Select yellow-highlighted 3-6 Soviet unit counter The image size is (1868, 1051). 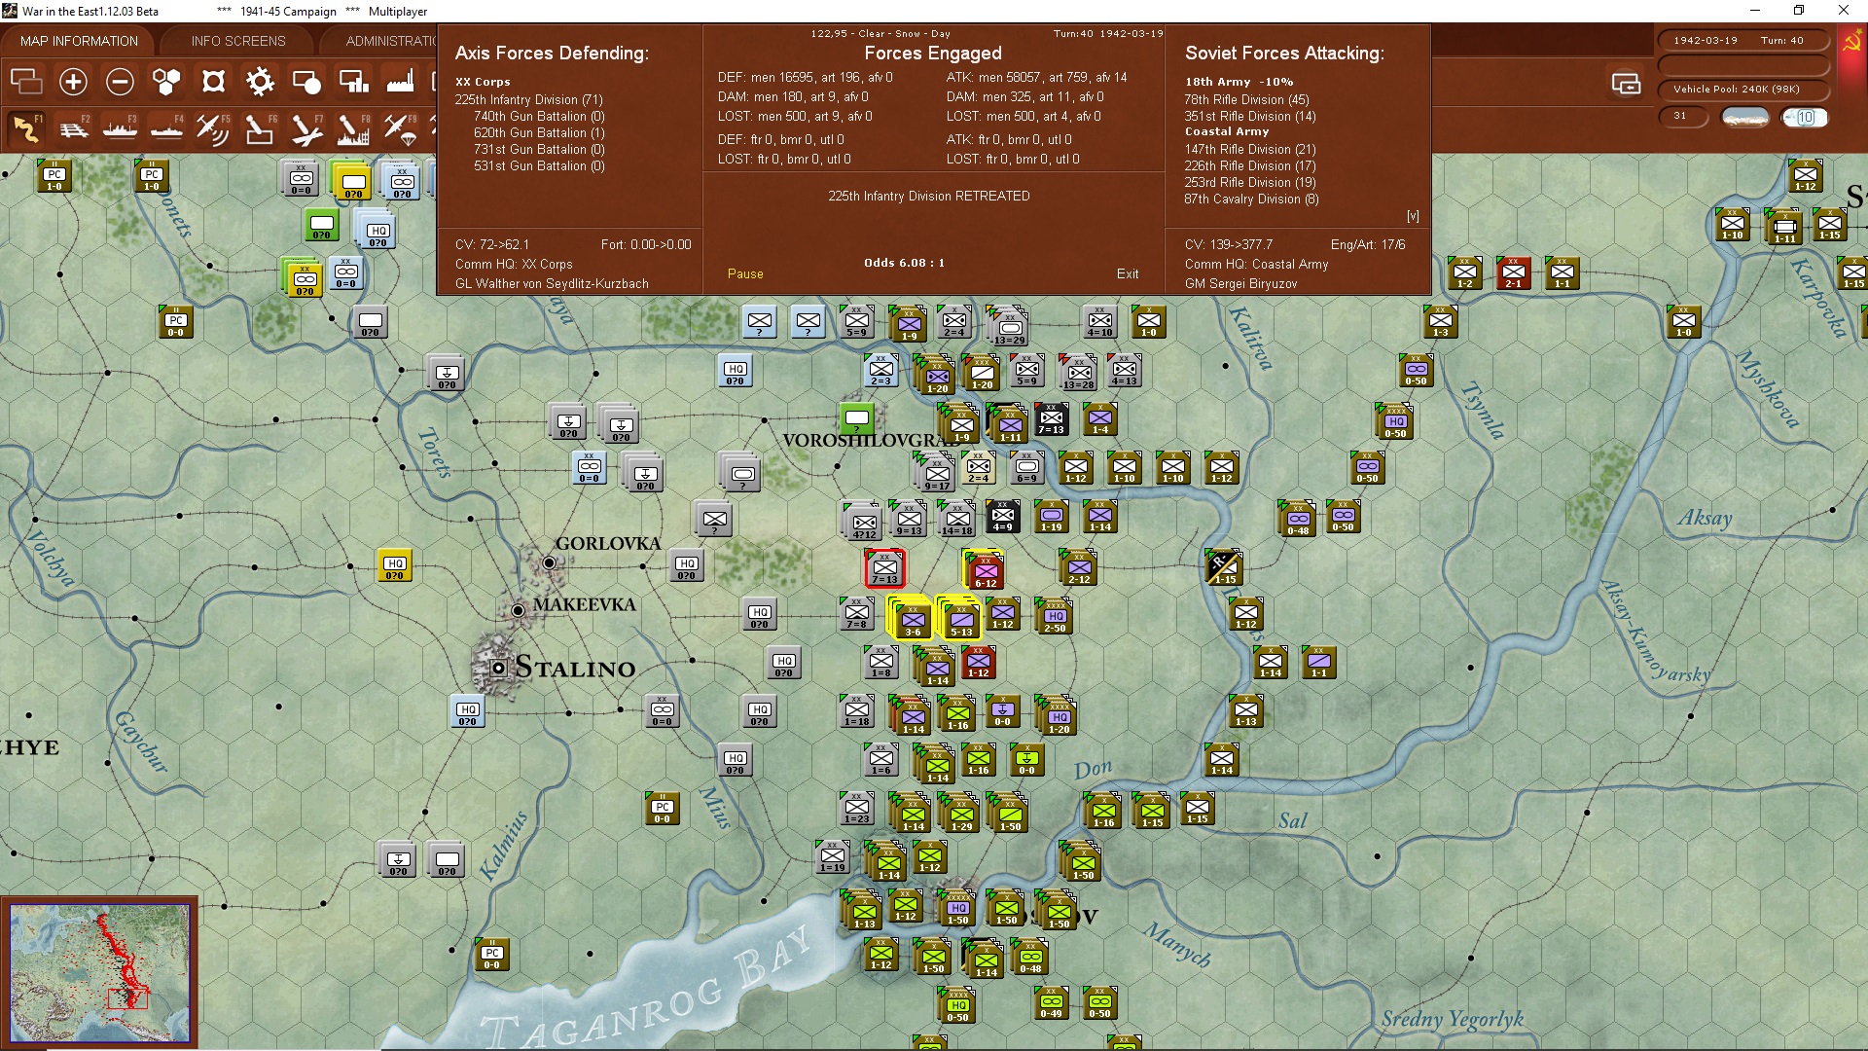[912, 619]
